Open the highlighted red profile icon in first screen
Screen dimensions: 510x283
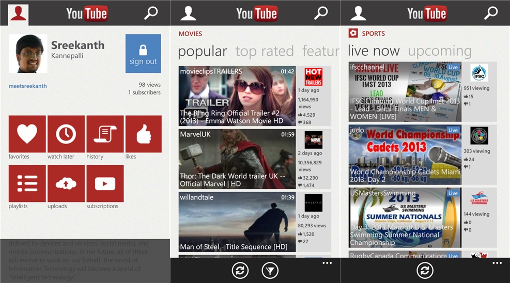pyautogui.click(x=18, y=14)
